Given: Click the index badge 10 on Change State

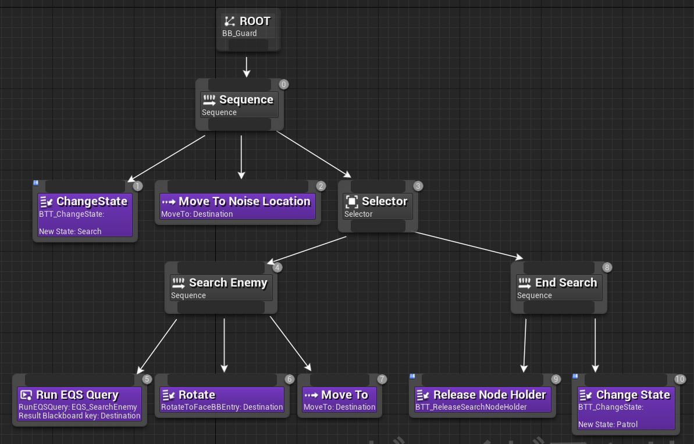Looking at the screenshot, I should pyautogui.click(x=679, y=378).
